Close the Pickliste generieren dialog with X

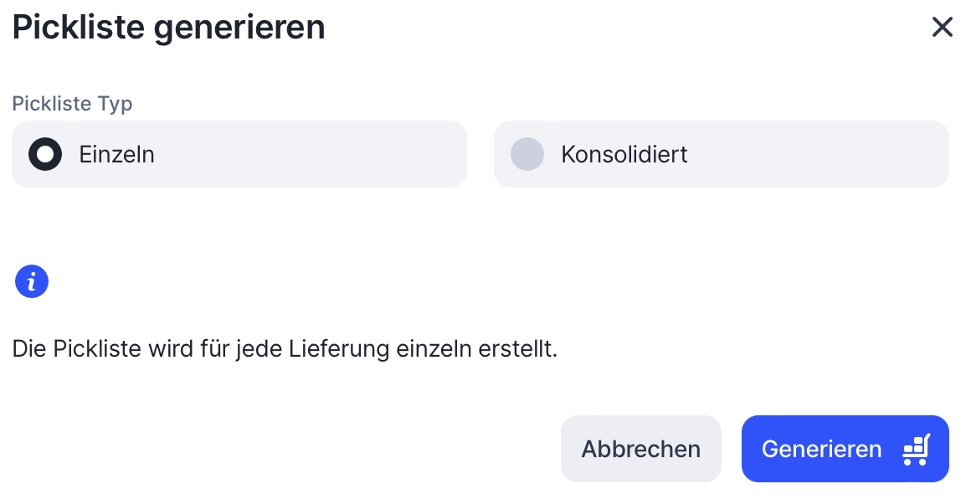pyautogui.click(x=943, y=28)
